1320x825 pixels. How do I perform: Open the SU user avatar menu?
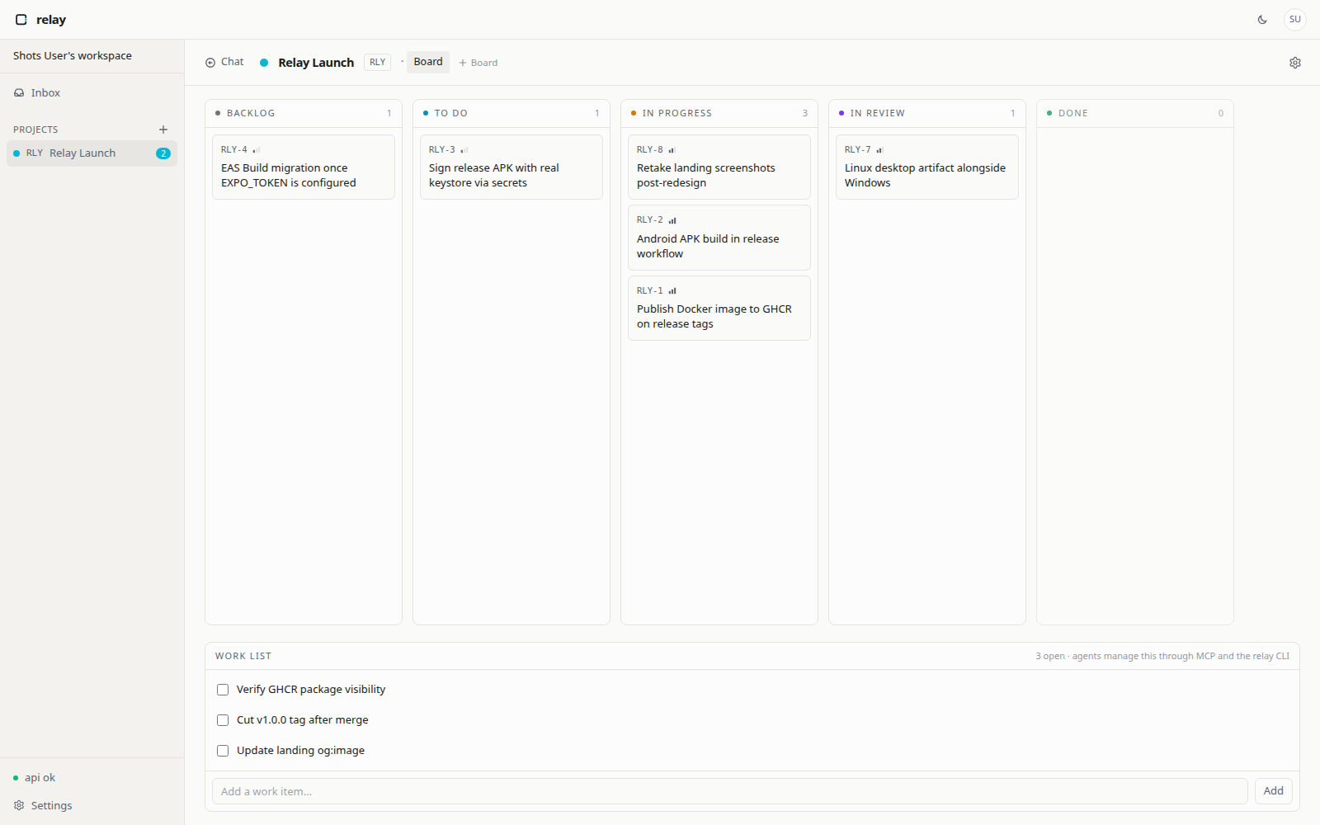1295,20
